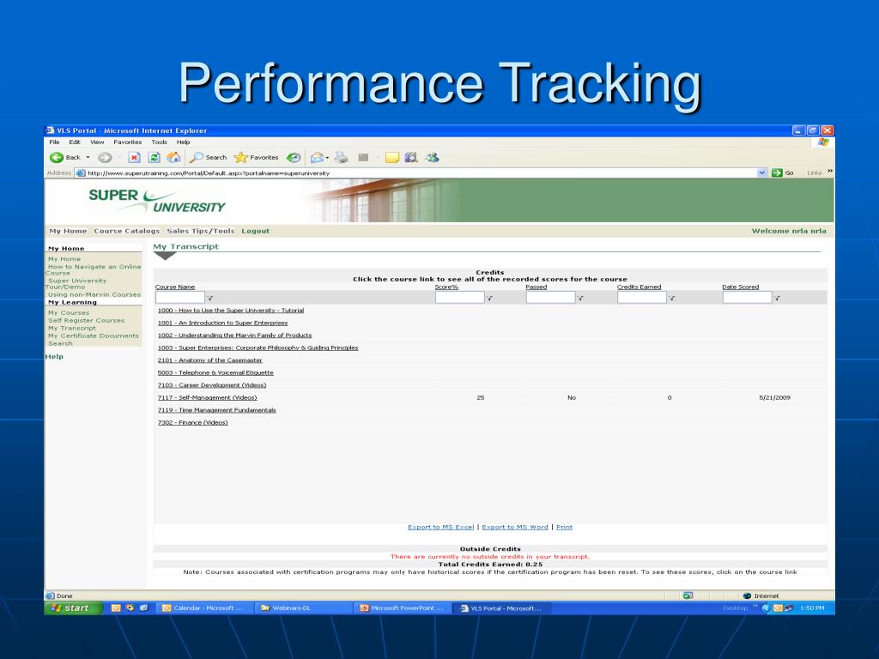Open course 1002 - Understanding the Marvin Family

tap(235, 336)
